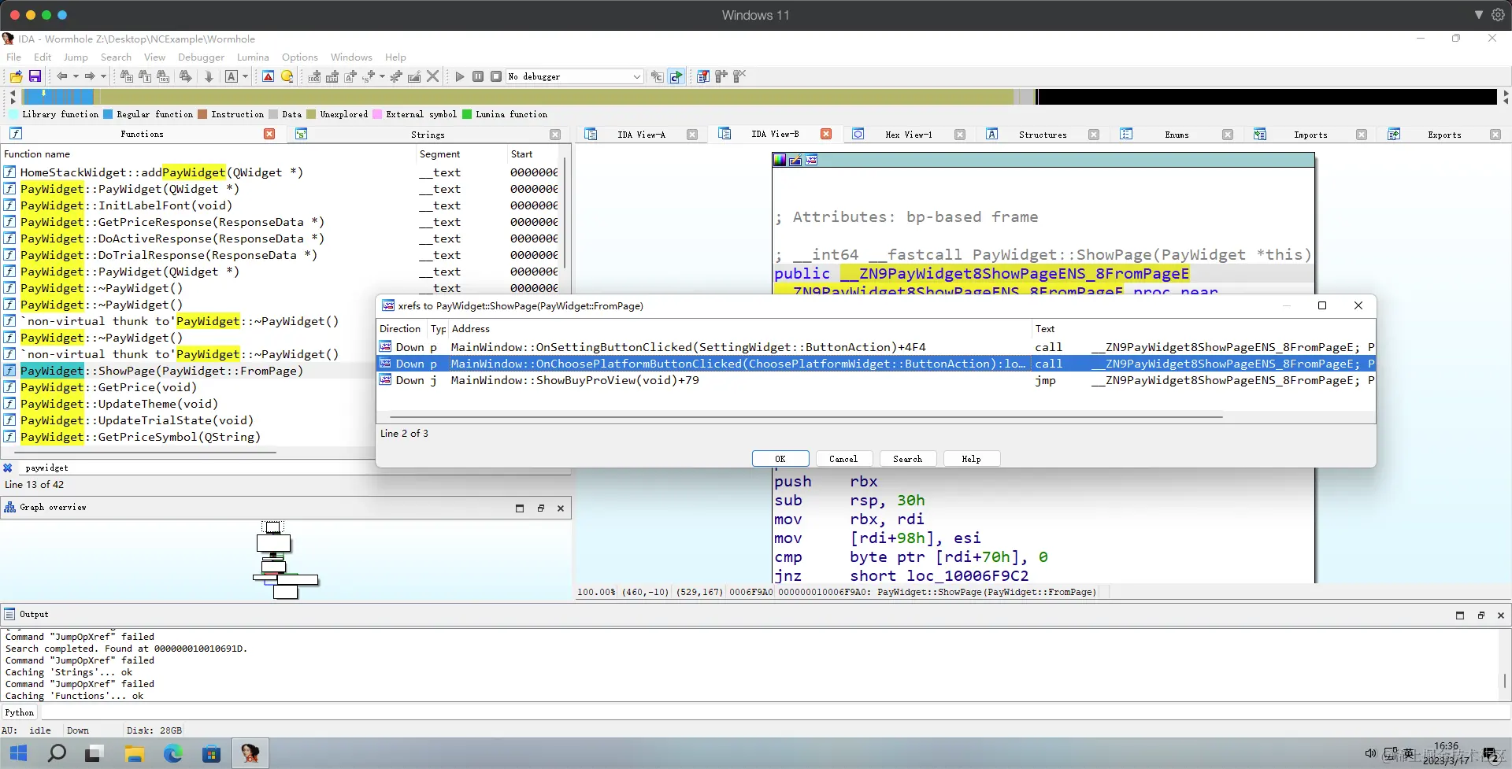The image size is (1512, 769).
Task: Switch to the Hex View-1 tab
Action: pos(908,135)
